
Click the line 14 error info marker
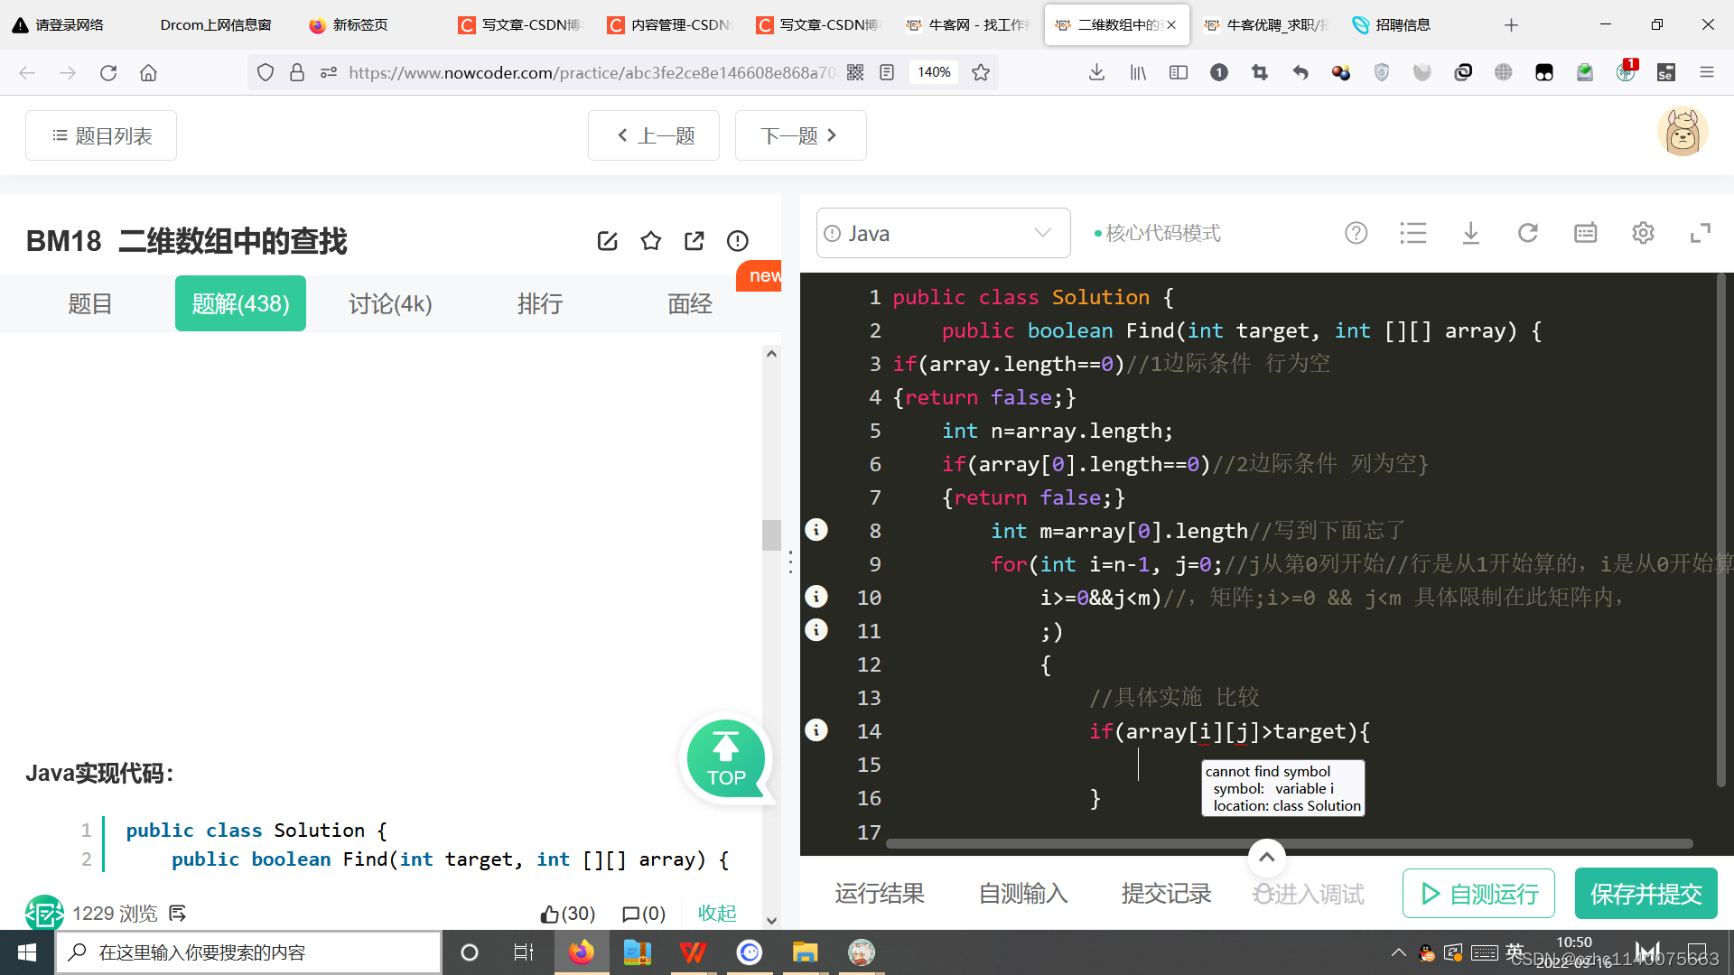pos(816,730)
